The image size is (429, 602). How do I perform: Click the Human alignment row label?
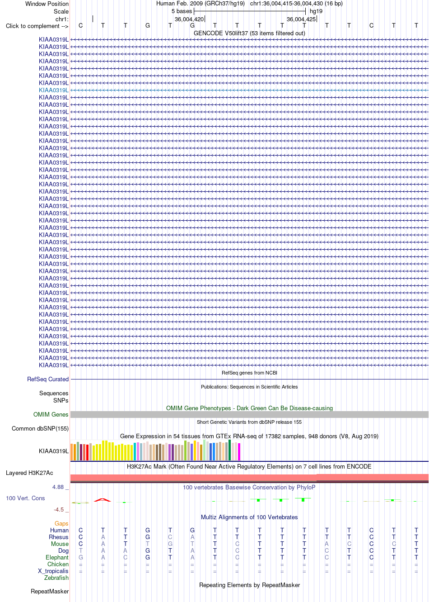59,530
